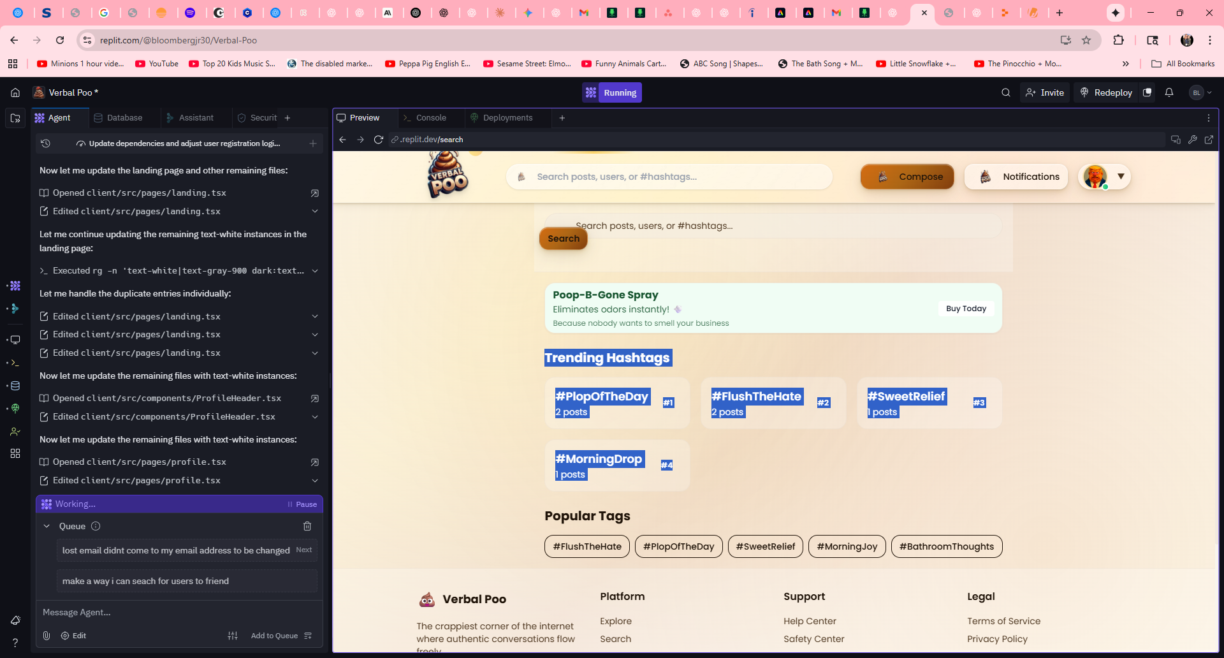Expand Edited ProfileHeader.tsx entry
Viewport: 1224px width, 658px height.
(314, 416)
